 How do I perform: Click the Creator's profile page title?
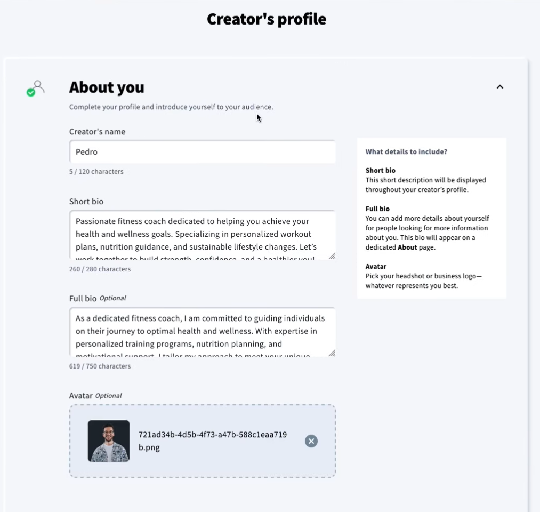coord(267,19)
